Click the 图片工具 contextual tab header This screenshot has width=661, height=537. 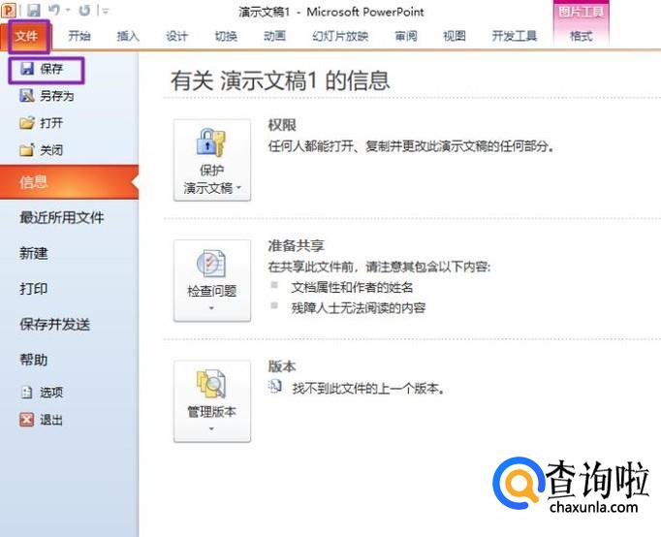point(581,12)
